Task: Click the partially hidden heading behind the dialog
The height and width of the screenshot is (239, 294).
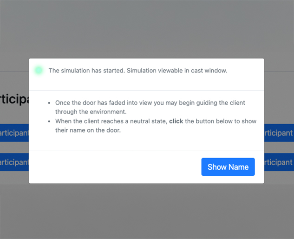Action: [x=14, y=100]
